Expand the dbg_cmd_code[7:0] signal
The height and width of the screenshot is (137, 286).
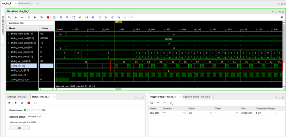(x=9, y=34)
